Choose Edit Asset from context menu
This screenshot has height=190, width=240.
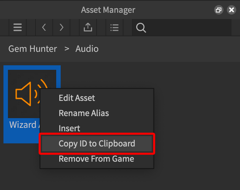[x=77, y=98]
